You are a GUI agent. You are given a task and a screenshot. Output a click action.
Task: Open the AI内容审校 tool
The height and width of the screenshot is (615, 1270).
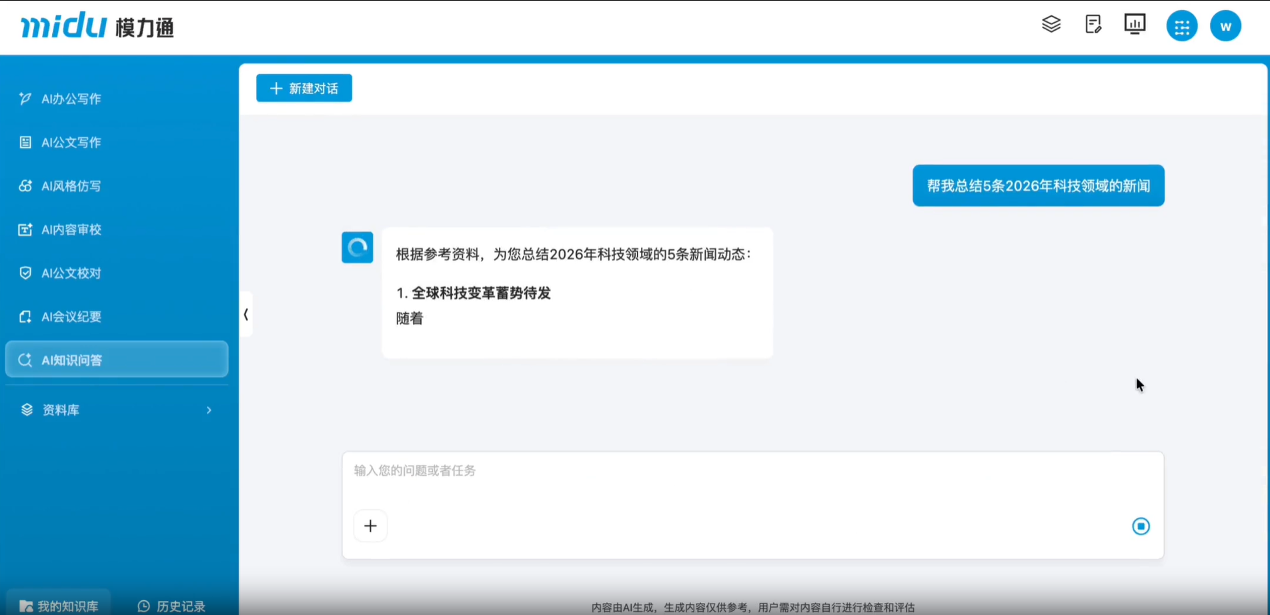(70, 229)
